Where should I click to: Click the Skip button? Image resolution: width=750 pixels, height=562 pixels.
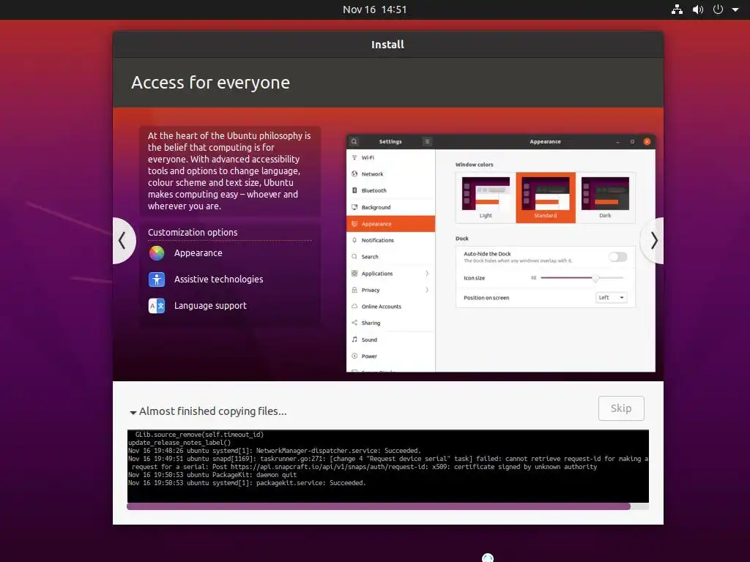[621, 408]
